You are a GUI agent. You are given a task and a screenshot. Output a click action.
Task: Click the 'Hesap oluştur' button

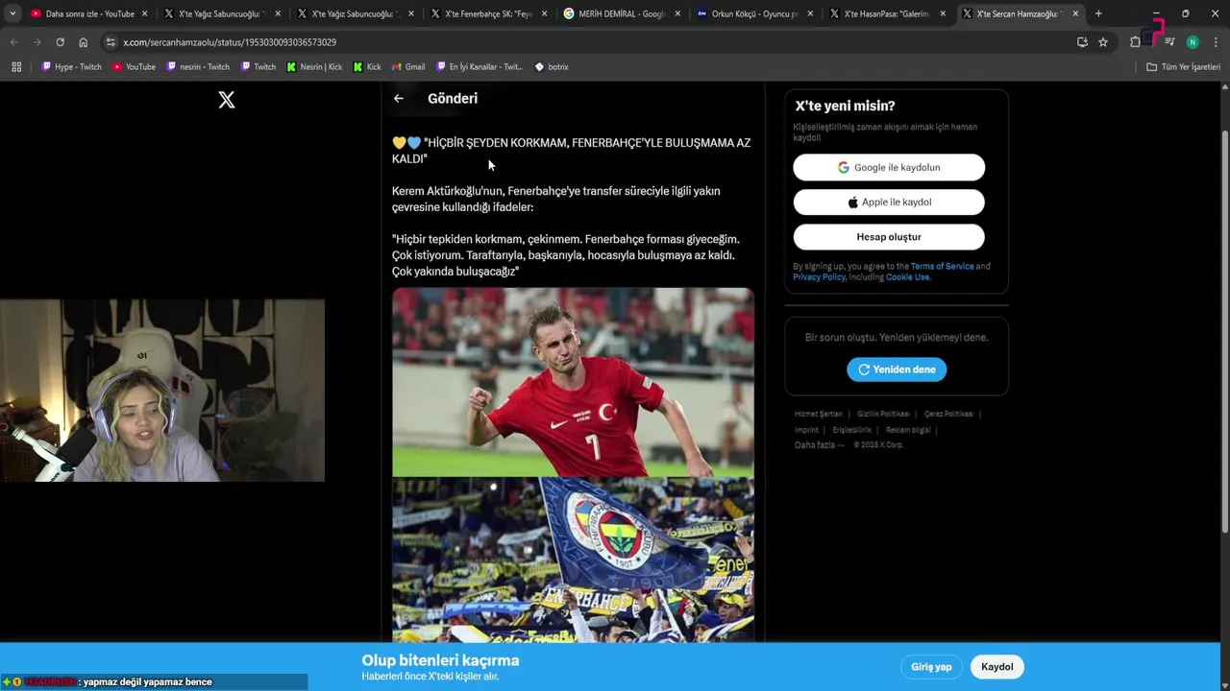click(x=889, y=237)
